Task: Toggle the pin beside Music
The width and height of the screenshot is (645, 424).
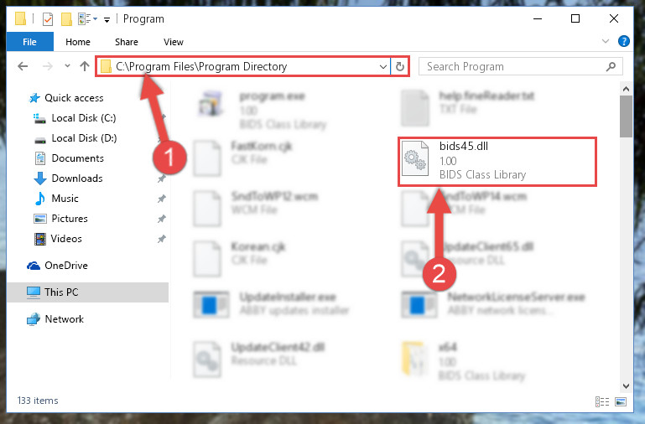Action: coord(161,199)
